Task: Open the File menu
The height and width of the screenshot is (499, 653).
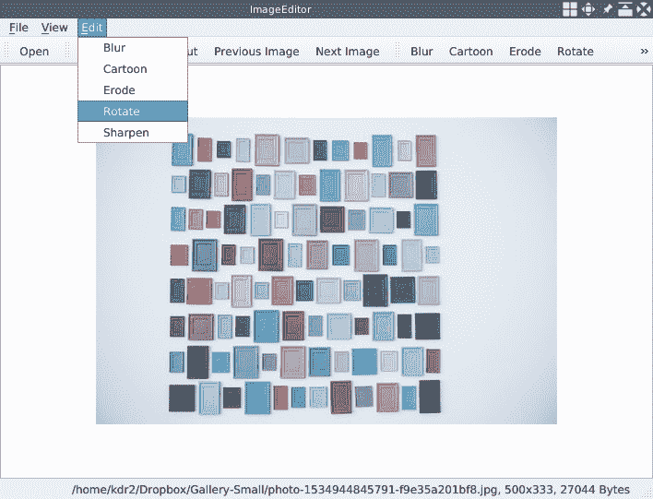Action: pyautogui.click(x=18, y=28)
